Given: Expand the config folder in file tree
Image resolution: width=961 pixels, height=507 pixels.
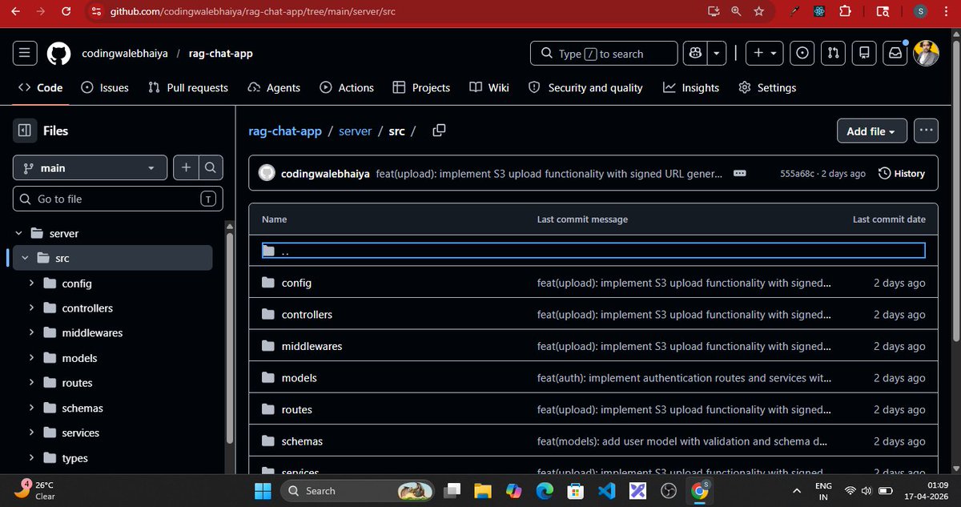Looking at the screenshot, I should coord(31,284).
